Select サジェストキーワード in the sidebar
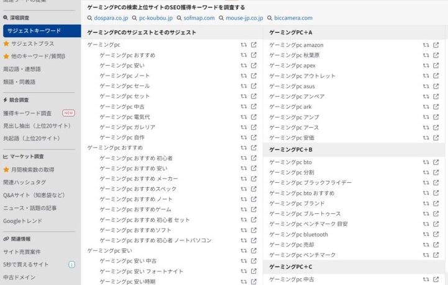This screenshot has width=448, height=285. coord(42,31)
